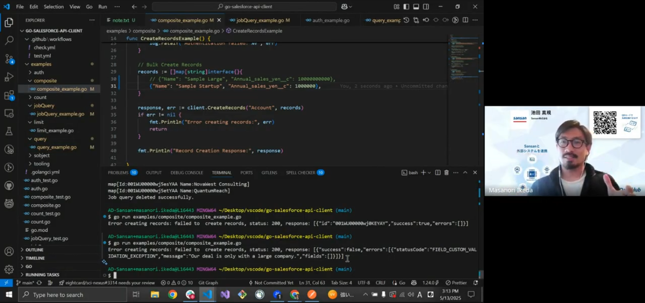Click the Git Graph status bar button
The image size is (645, 303).
tap(208, 283)
